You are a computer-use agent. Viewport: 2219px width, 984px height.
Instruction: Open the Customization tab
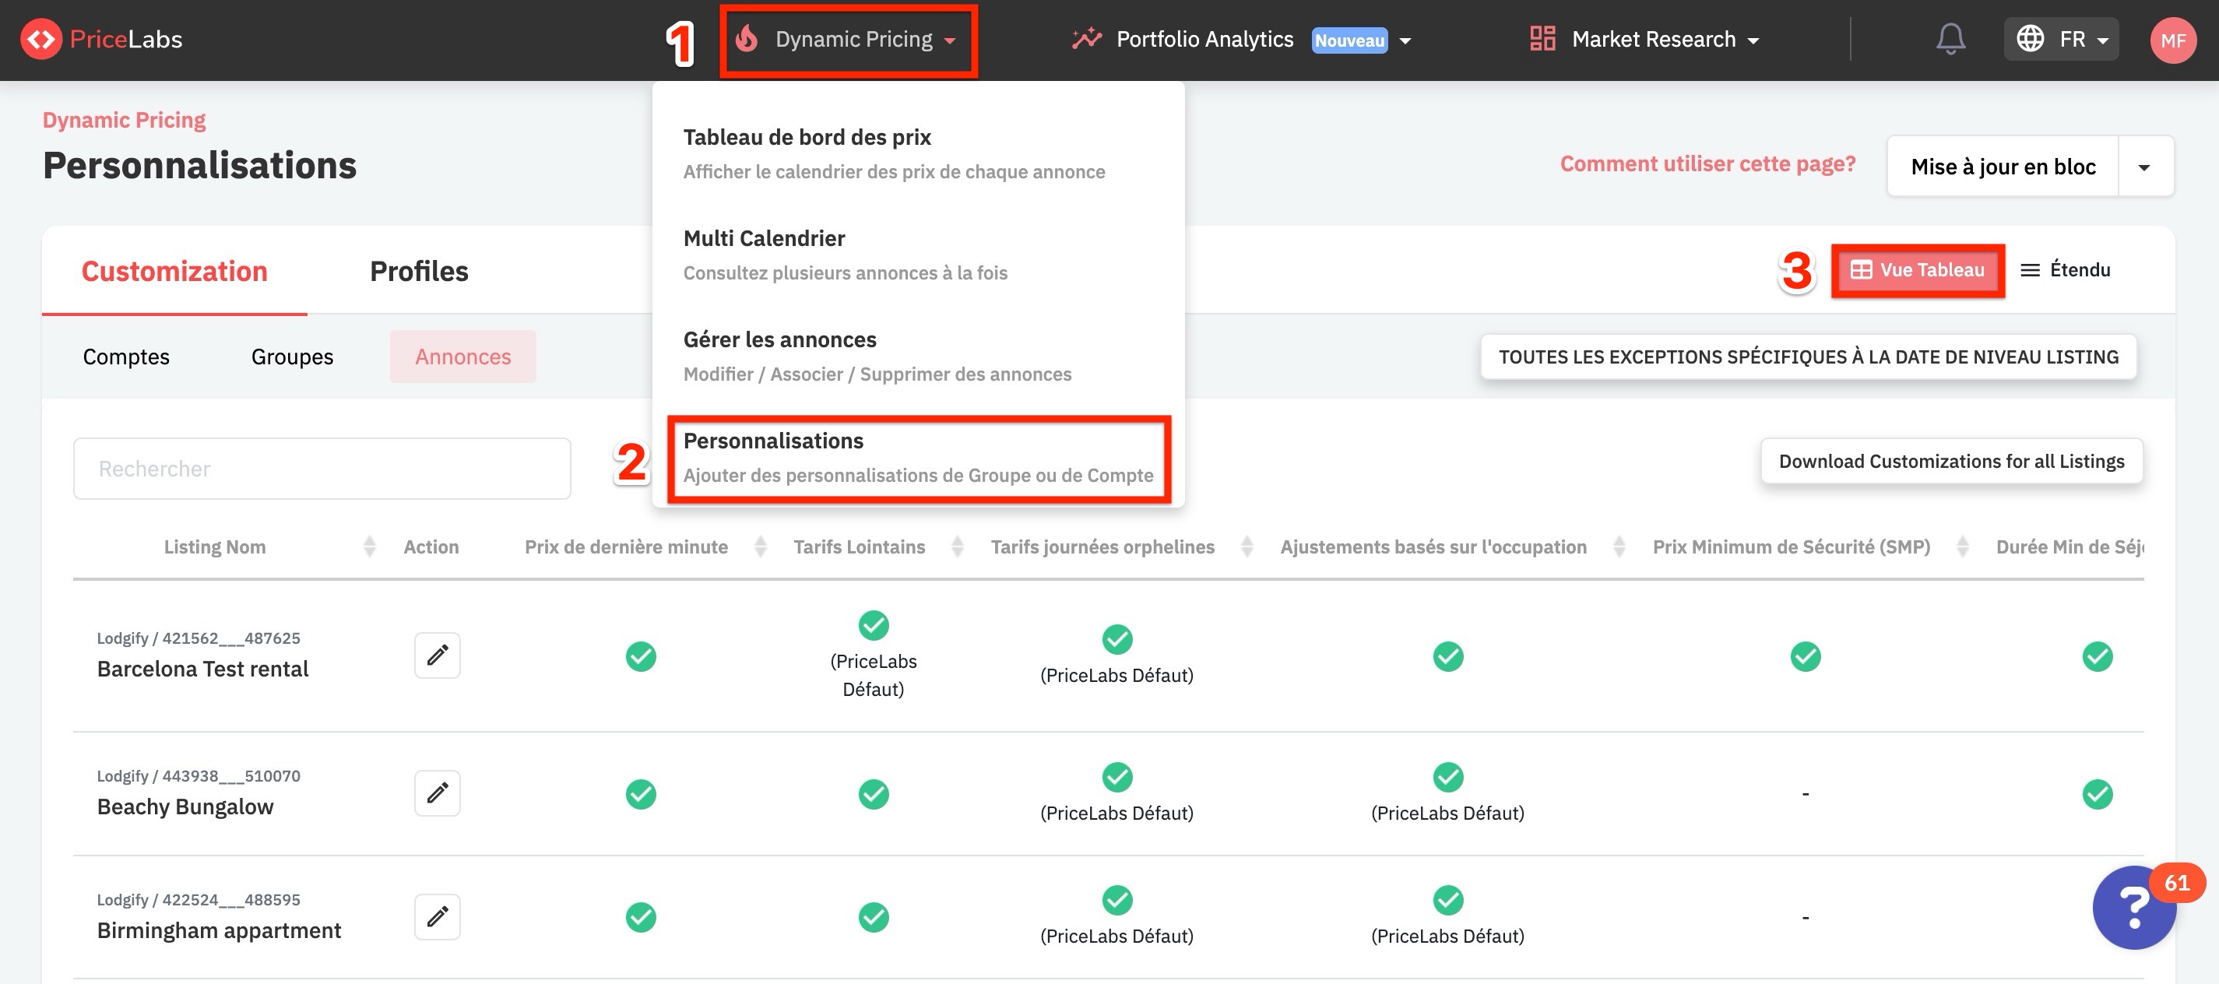pyautogui.click(x=175, y=271)
